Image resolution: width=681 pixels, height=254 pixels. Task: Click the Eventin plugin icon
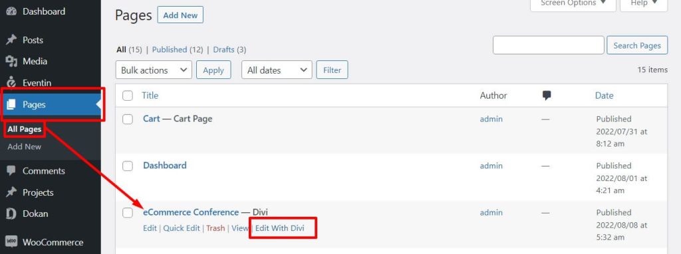point(11,82)
